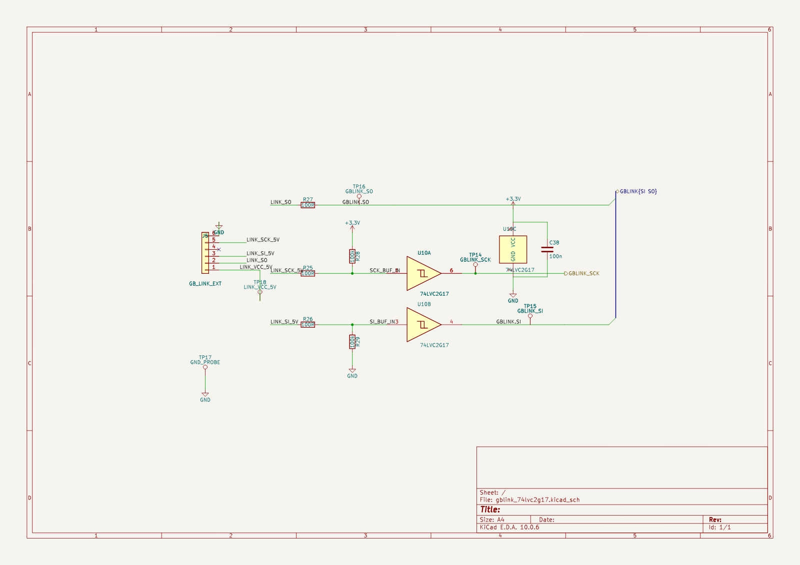This screenshot has height=565, width=800.
Task: Click test point TP14 circle
Action: (475, 265)
